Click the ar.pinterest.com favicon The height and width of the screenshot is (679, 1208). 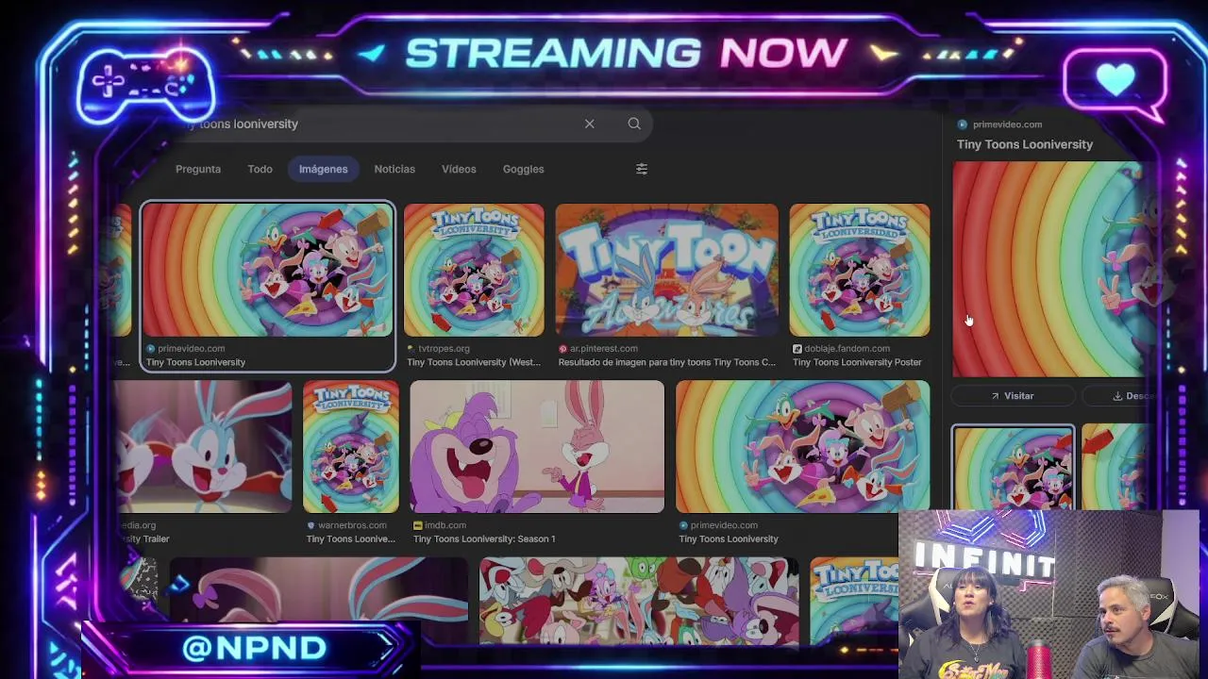click(x=563, y=349)
